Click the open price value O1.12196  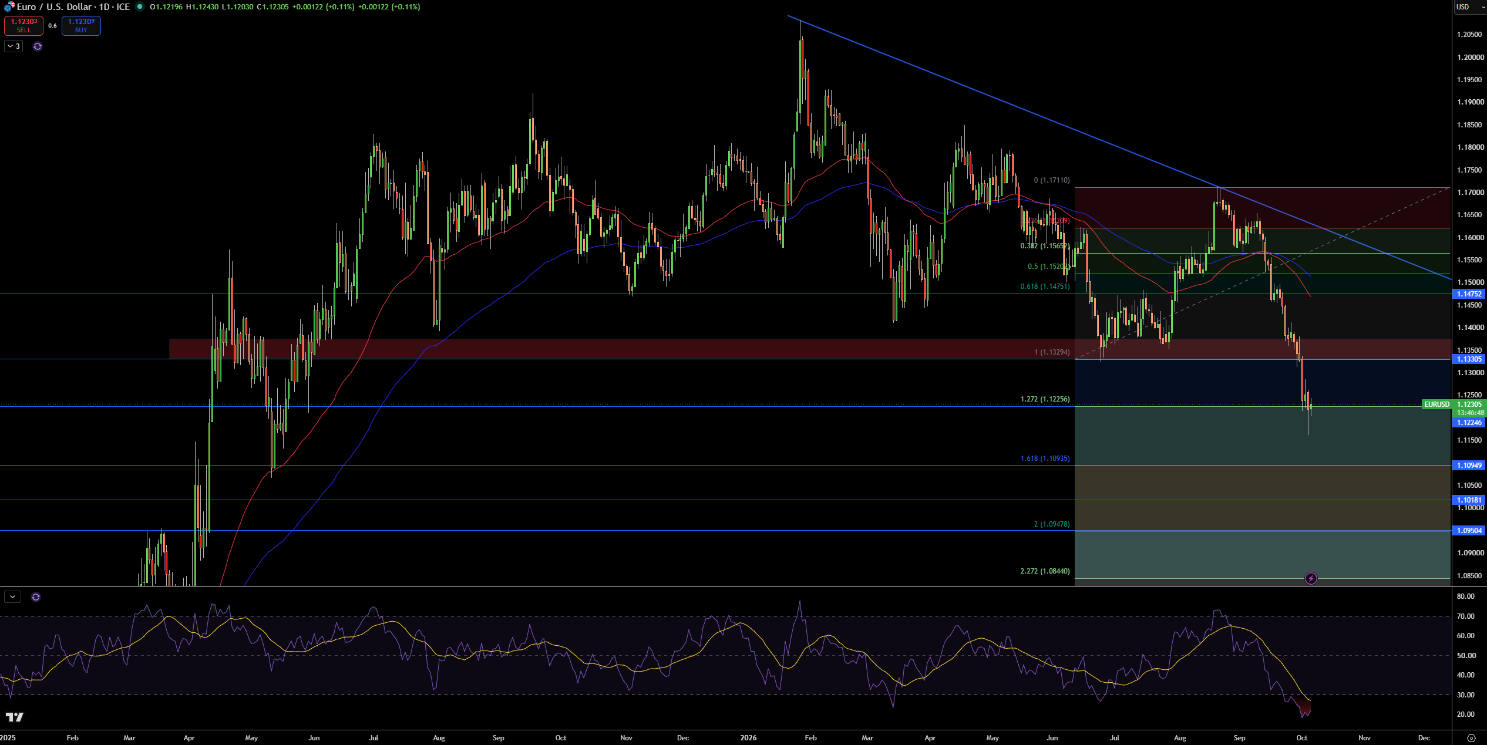pos(166,7)
